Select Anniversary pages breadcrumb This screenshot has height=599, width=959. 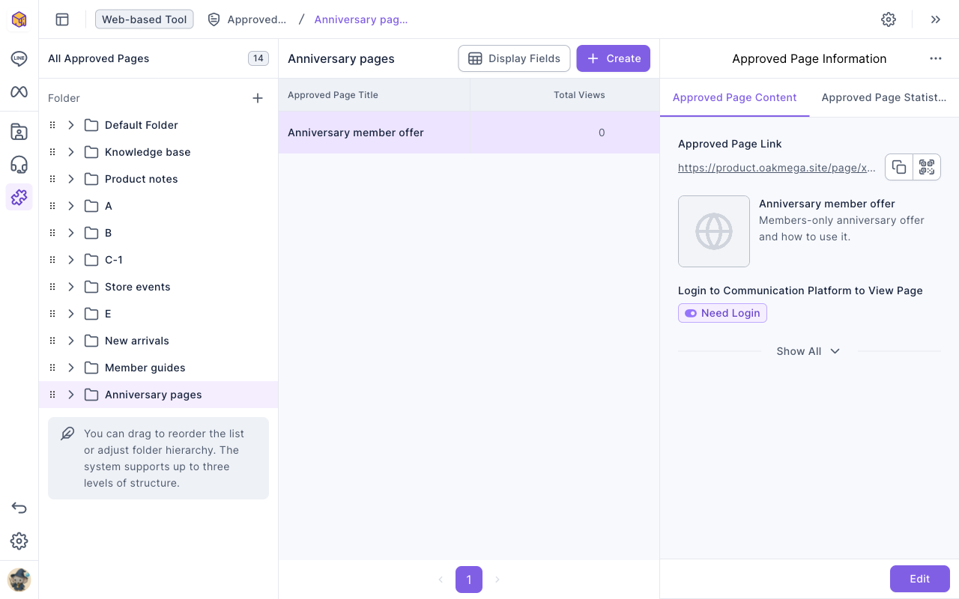[361, 19]
